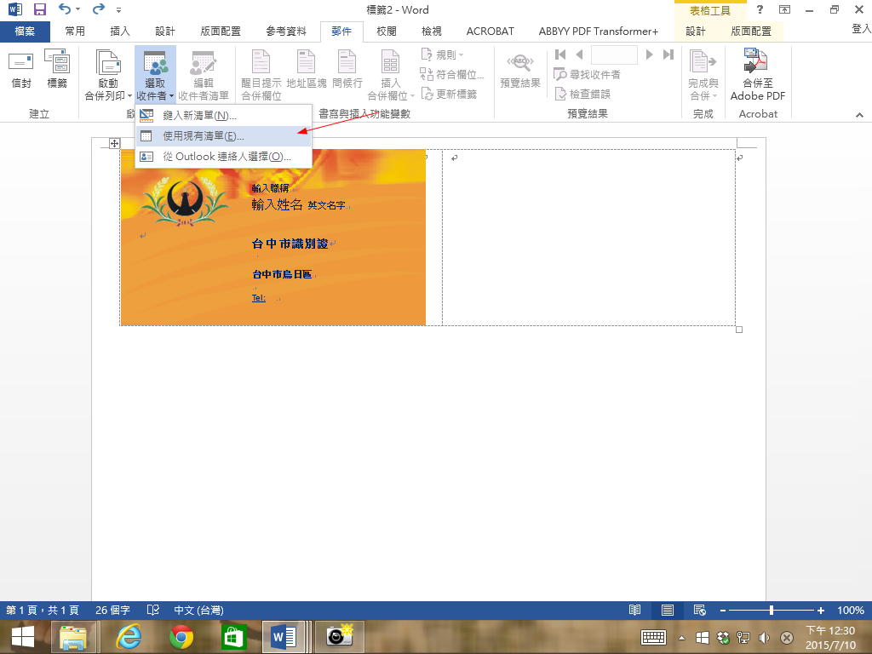Switch to Read Mode view icon
The width and height of the screenshot is (872, 654).
(634, 610)
